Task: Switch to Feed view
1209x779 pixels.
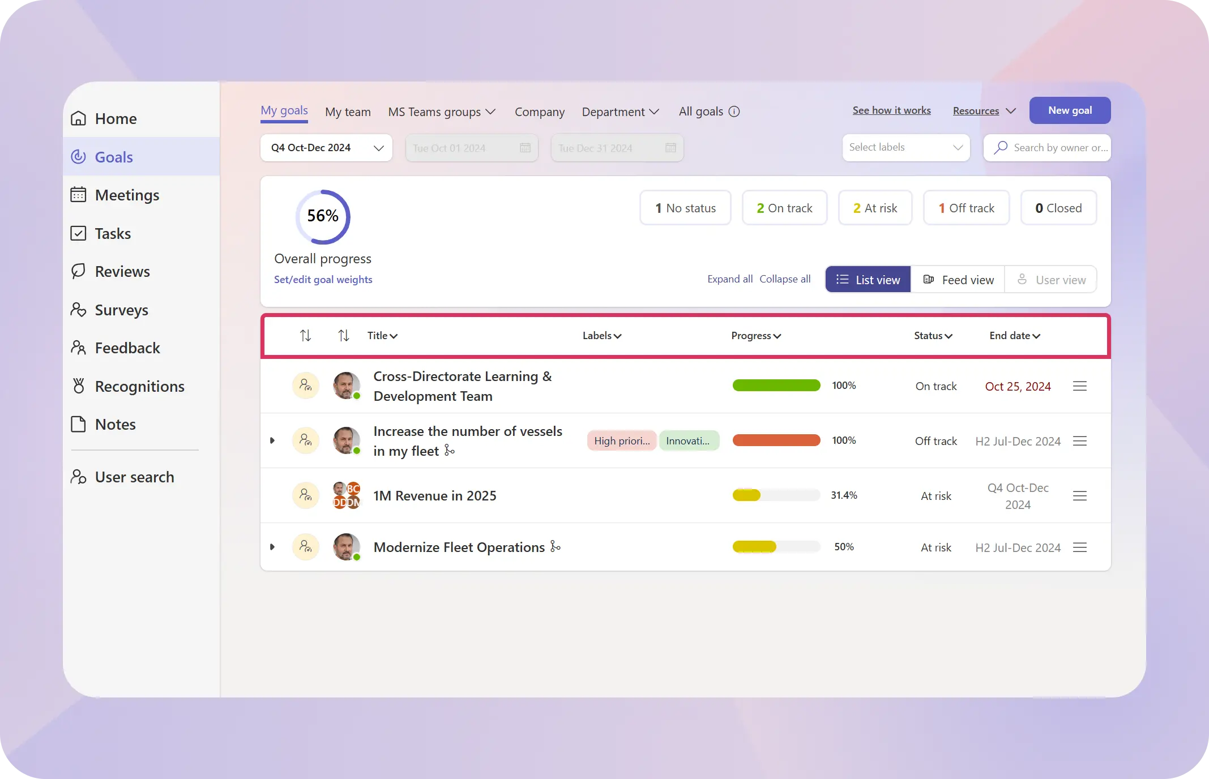Action: click(958, 280)
